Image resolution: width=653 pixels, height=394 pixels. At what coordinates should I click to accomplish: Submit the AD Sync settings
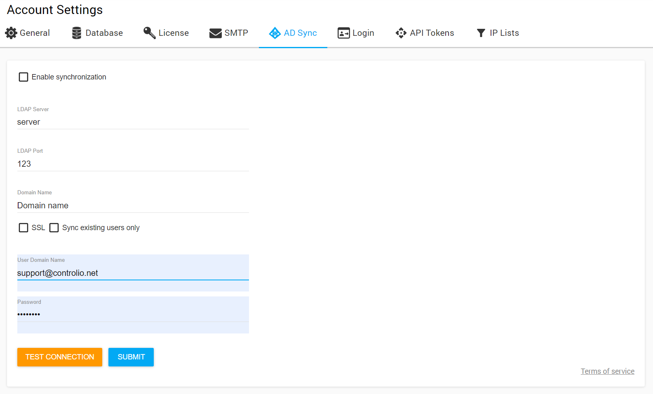131,357
